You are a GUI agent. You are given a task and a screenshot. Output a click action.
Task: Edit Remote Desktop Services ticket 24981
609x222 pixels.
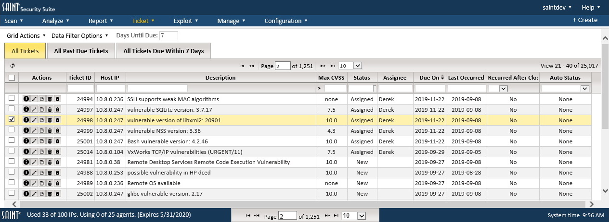[x=34, y=162]
